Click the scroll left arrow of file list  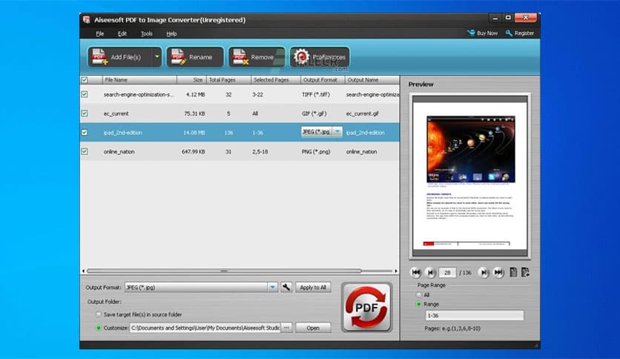tap(83, 271)
